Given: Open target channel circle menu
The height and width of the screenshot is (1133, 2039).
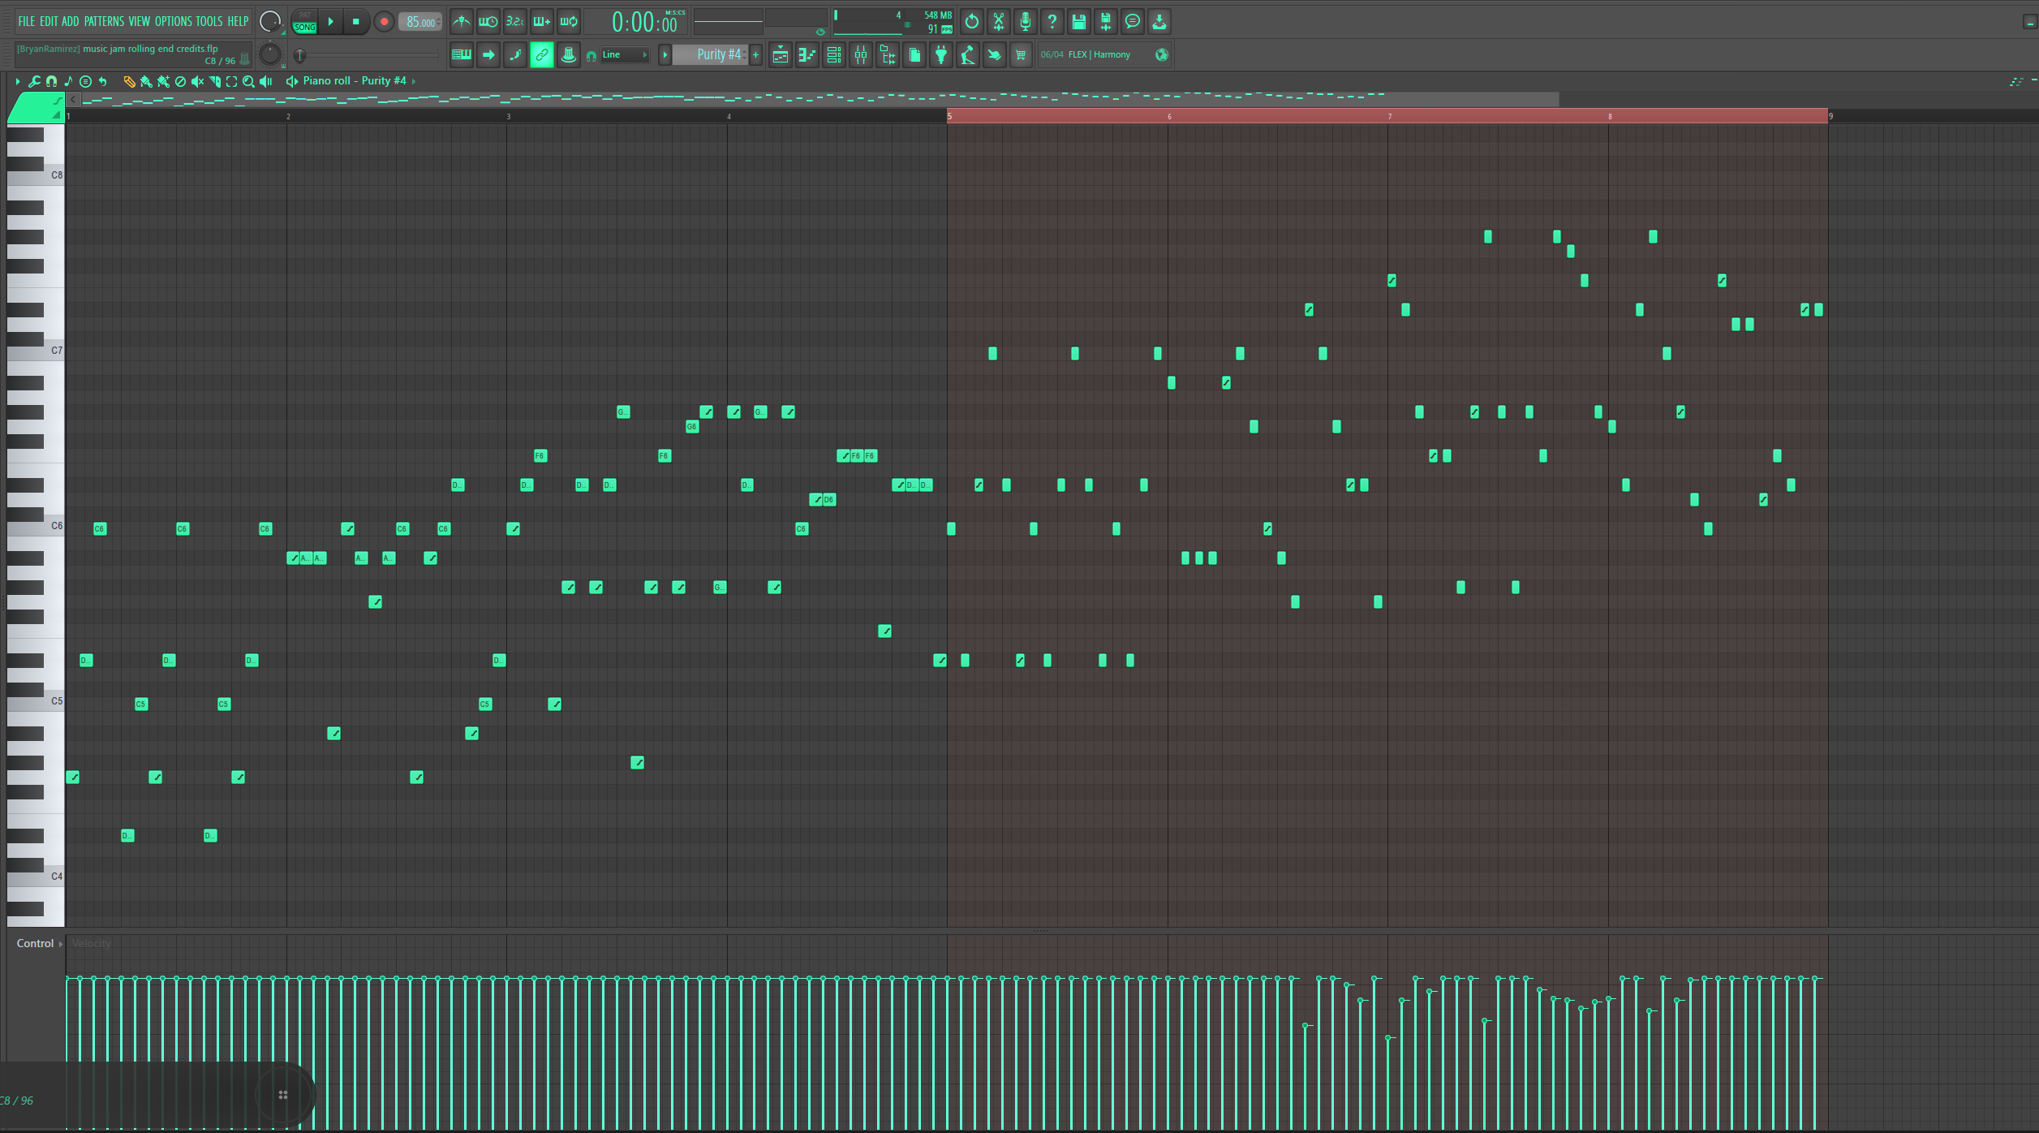Looking at the screenshot, I should [85, 81].
